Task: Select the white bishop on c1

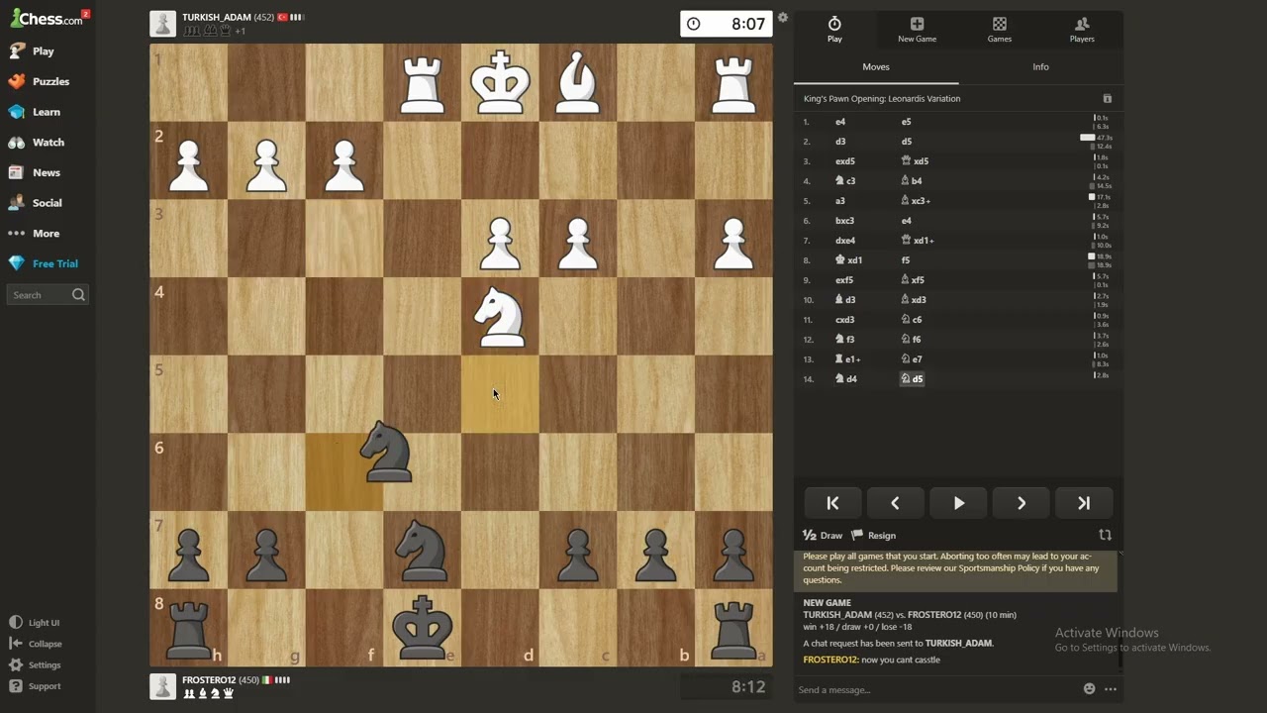Action: 578,82
